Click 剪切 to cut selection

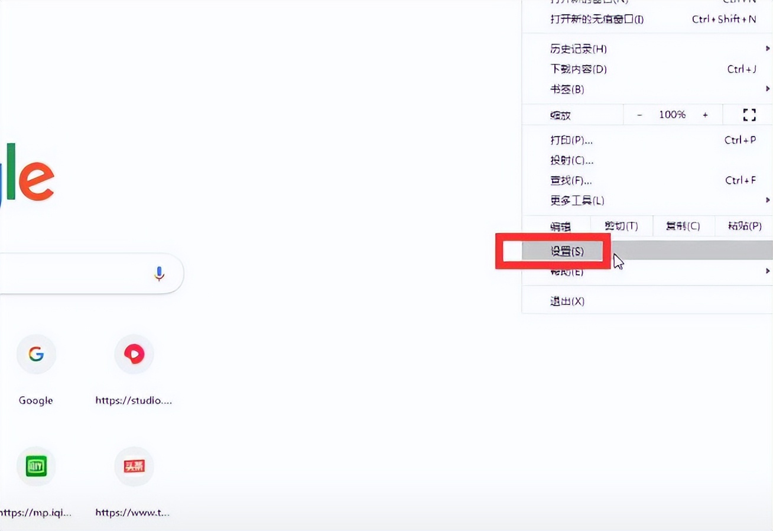(621, 226)
